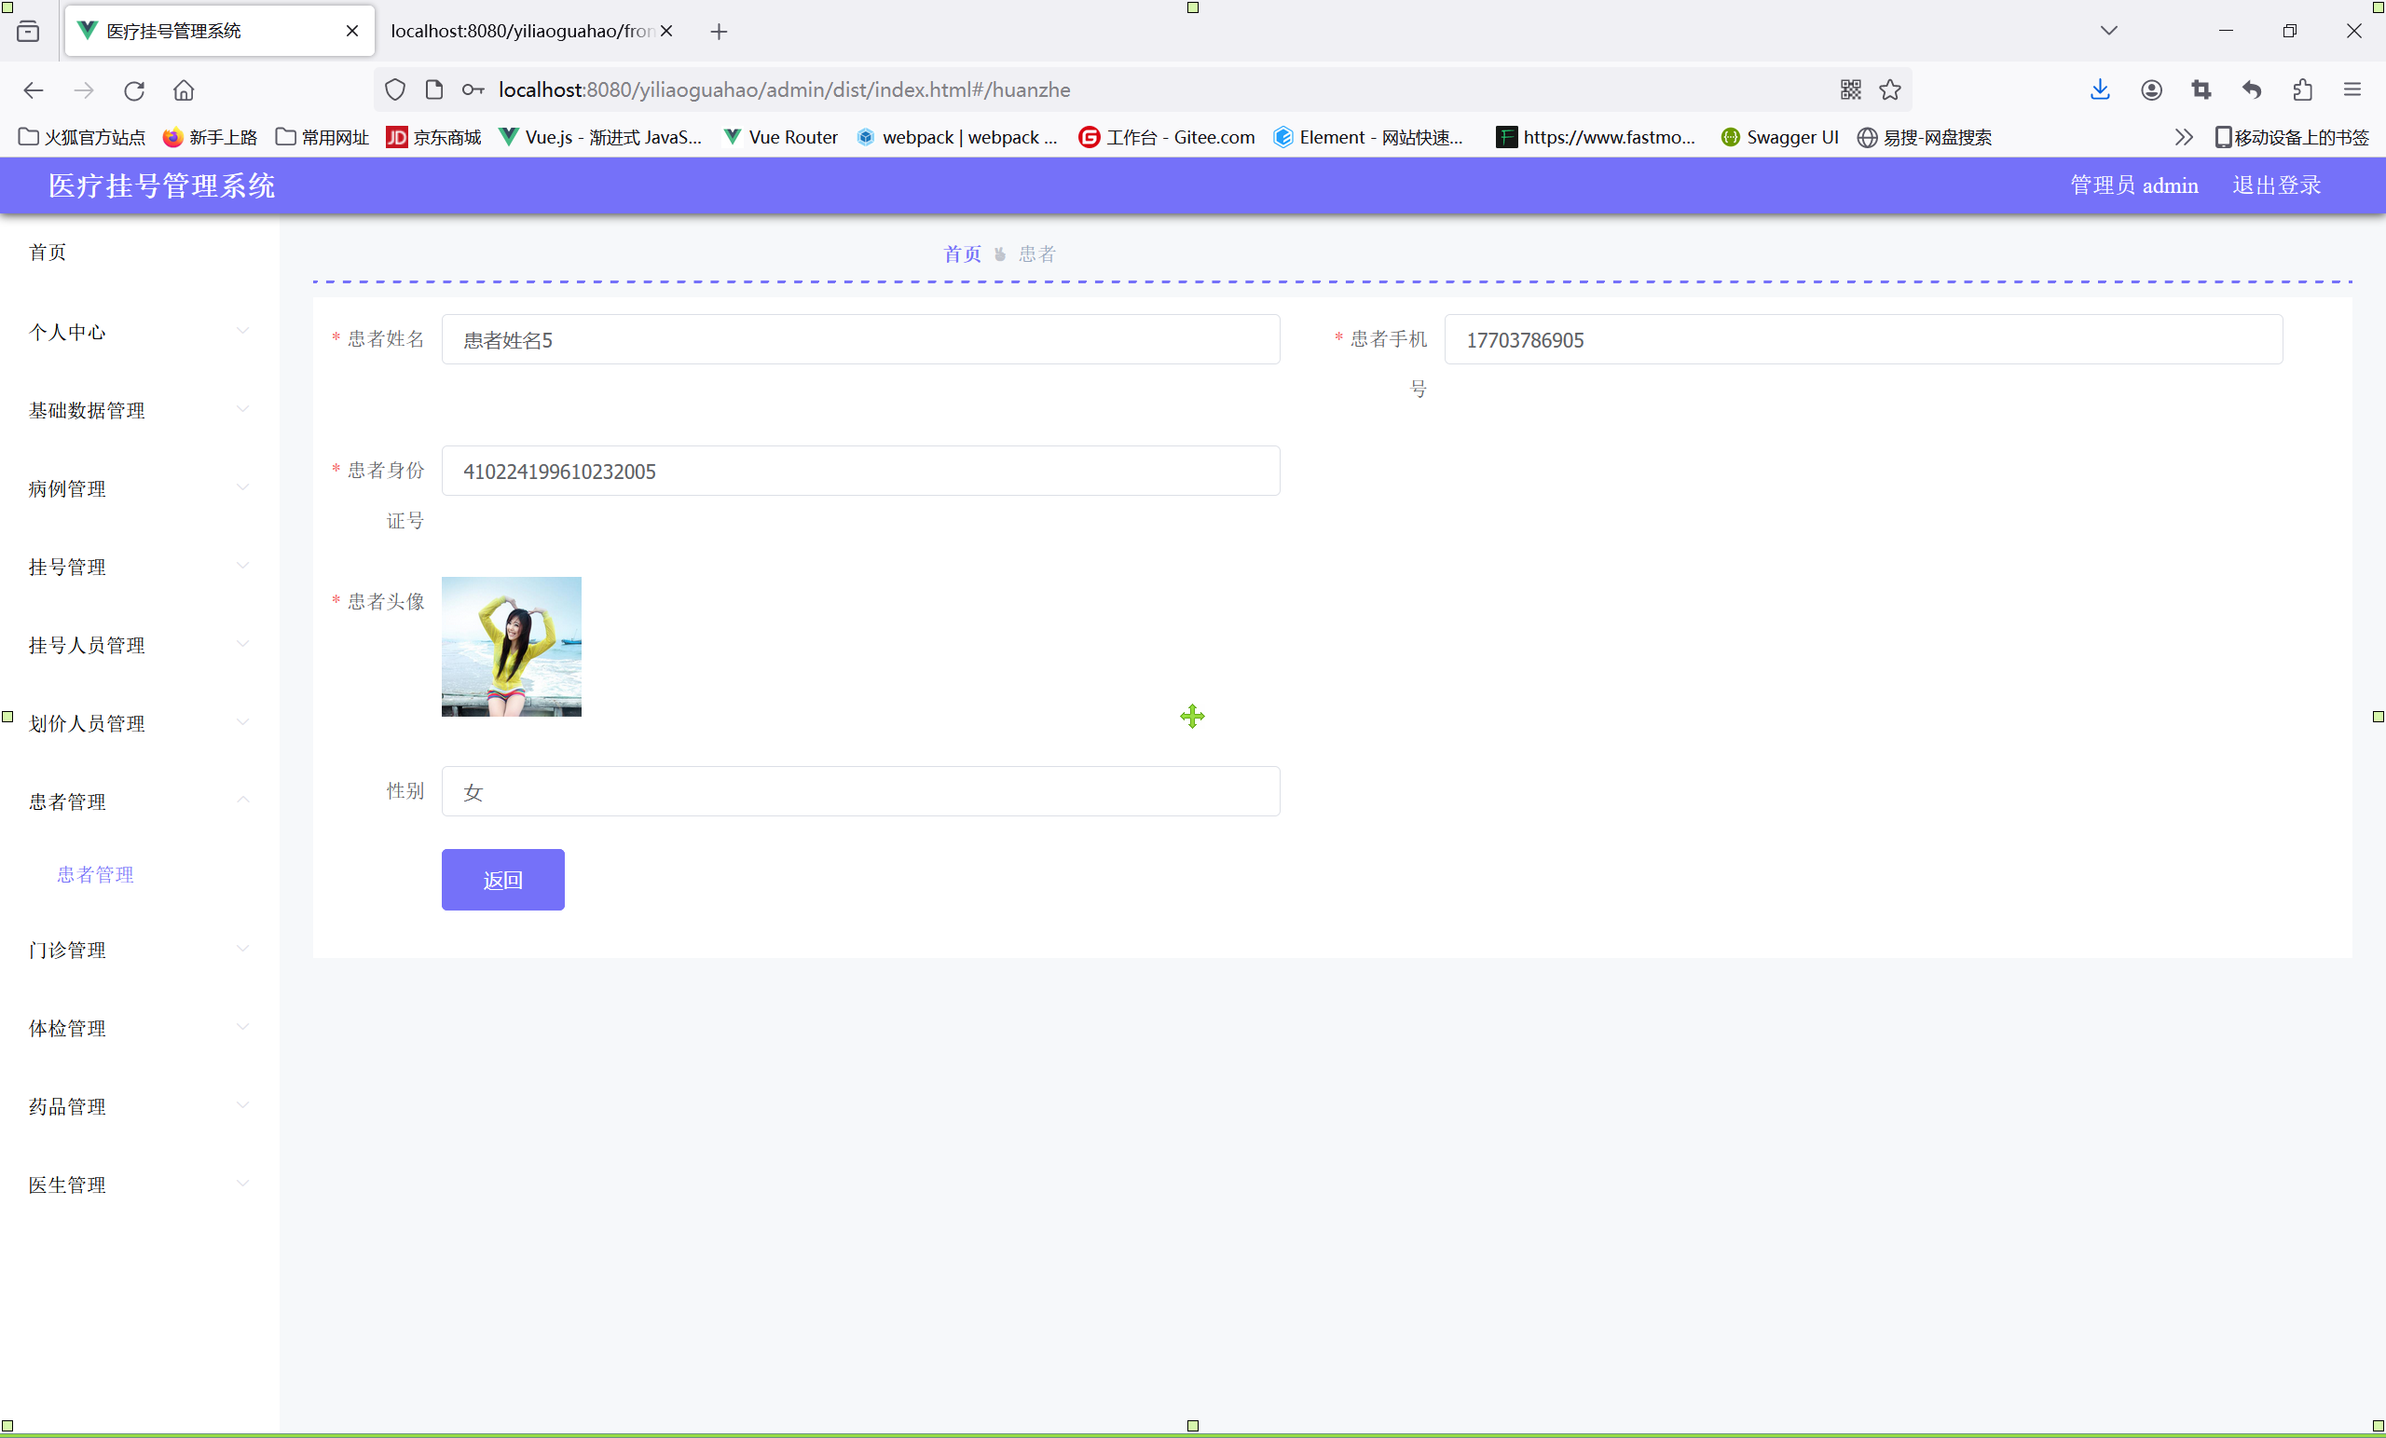Click the 首页 breadcrumb link
This screenshot has width=2386, height=1438.
[x=962, y=253]
